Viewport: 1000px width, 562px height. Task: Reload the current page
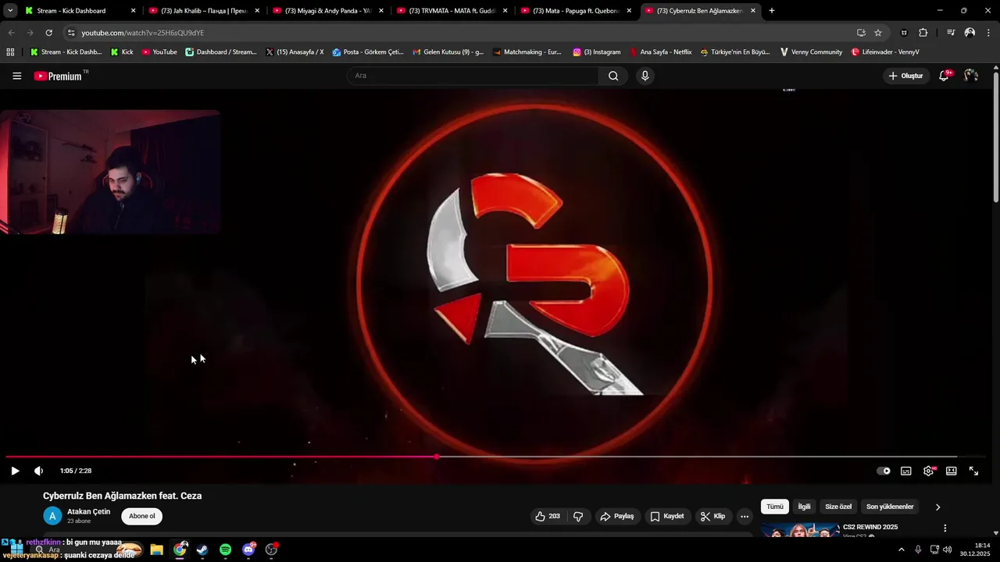(x=48, y=33)
